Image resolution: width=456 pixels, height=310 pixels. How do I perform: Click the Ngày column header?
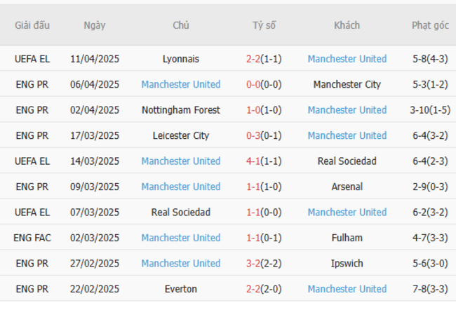(95, 25)
